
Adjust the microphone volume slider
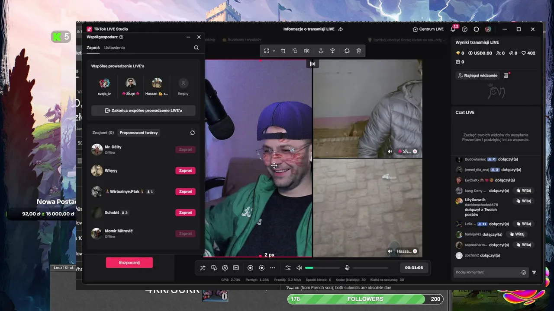[x=370, y=268]
